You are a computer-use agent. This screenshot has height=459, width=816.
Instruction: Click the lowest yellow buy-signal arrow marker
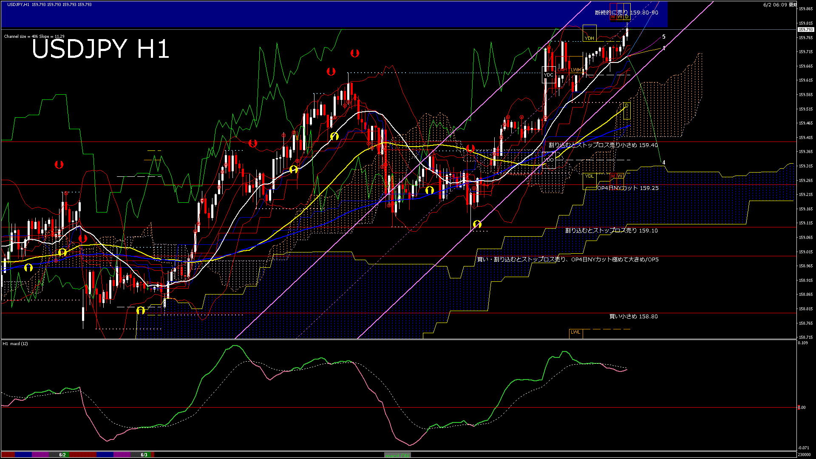[141, 310]
